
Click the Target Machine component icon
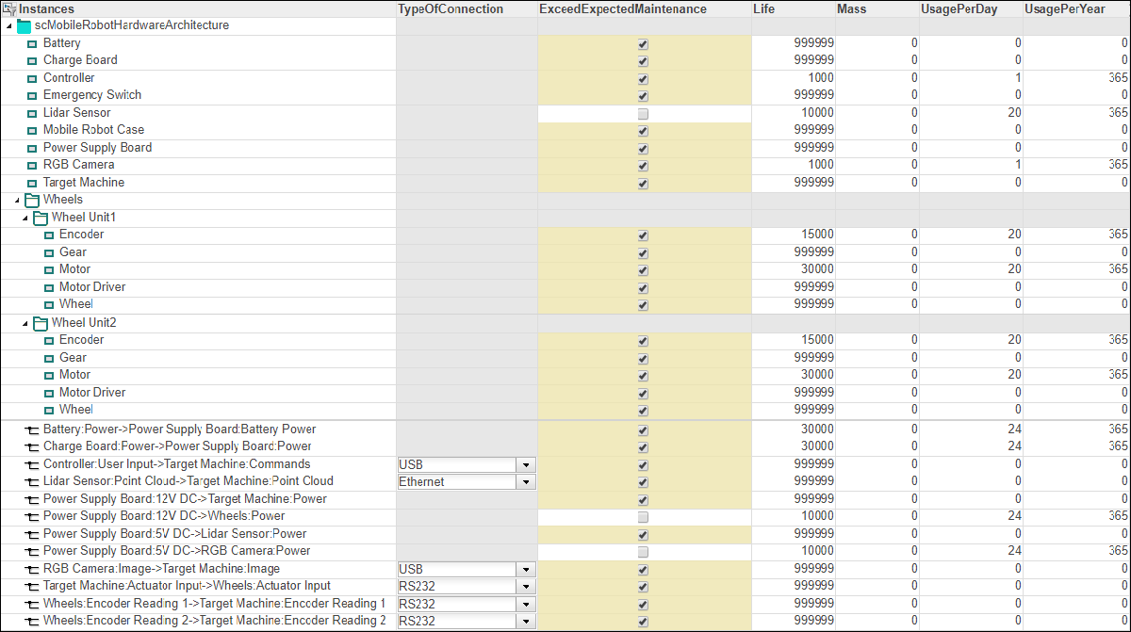(x=32, y=184)
